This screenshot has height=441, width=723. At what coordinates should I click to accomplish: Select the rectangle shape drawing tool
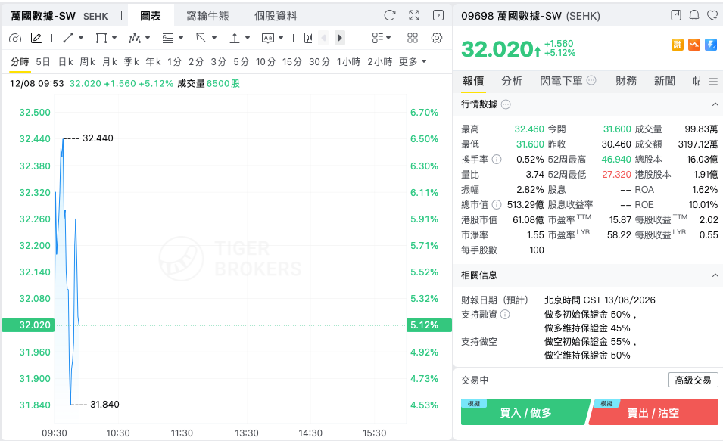101,38
